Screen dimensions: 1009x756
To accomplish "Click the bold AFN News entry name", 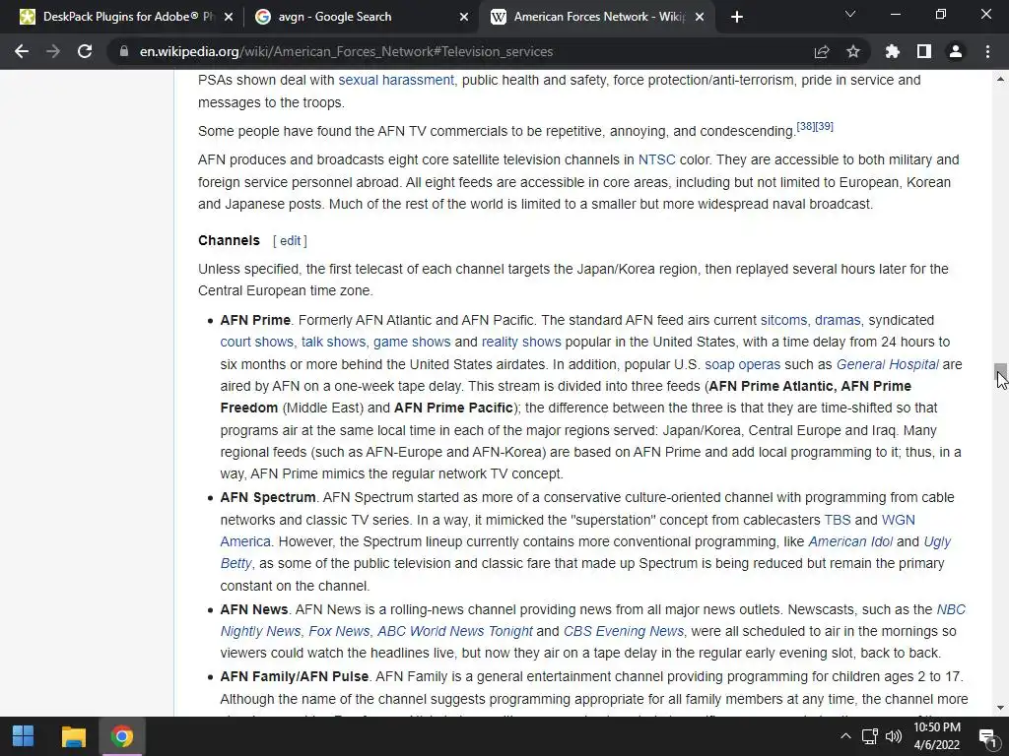I will pos(253,609).
